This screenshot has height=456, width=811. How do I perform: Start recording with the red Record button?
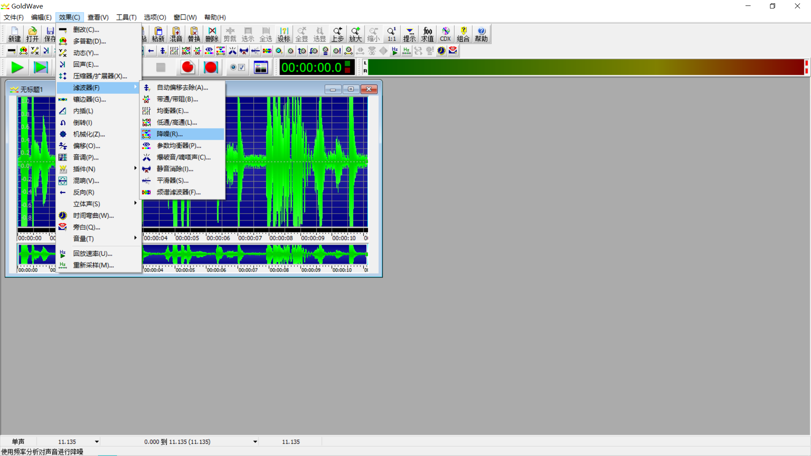[x=188, y=67]
